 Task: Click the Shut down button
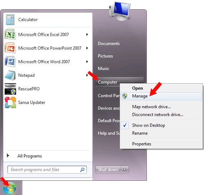pyautogui.click(x=108, y=170)
